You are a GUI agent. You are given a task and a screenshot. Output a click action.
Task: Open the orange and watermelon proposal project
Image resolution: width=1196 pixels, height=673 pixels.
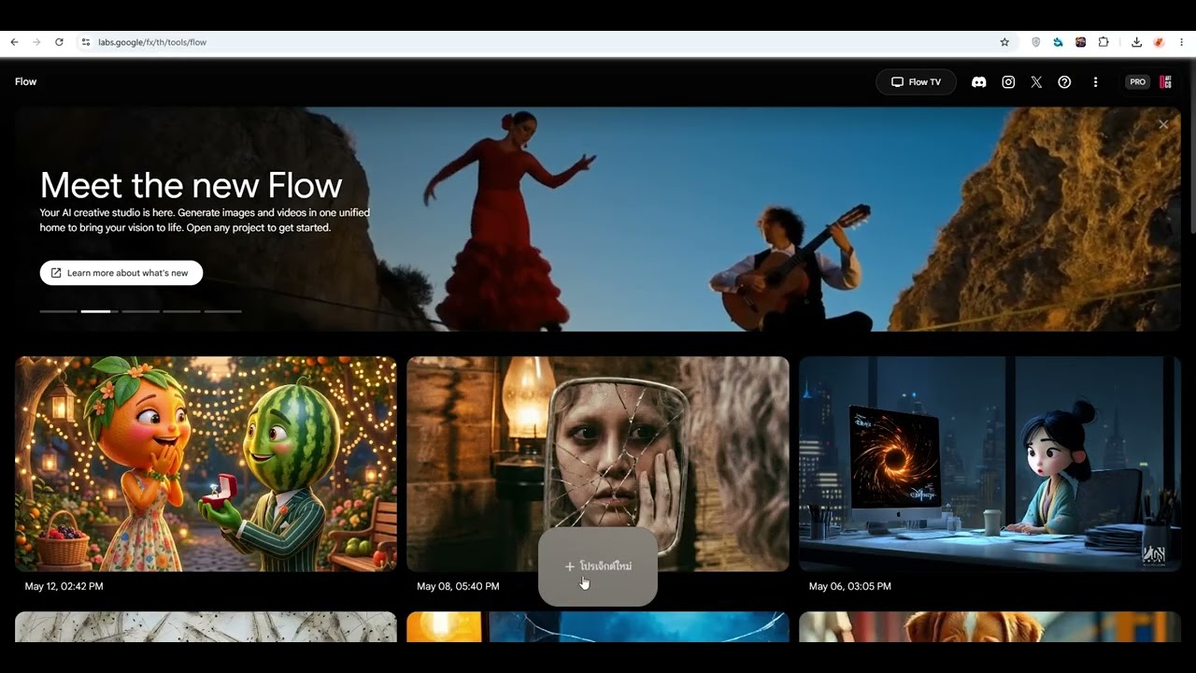point(206,464)
